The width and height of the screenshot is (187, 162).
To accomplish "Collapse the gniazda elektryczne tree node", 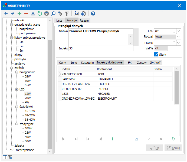I will tap(11, 25).
